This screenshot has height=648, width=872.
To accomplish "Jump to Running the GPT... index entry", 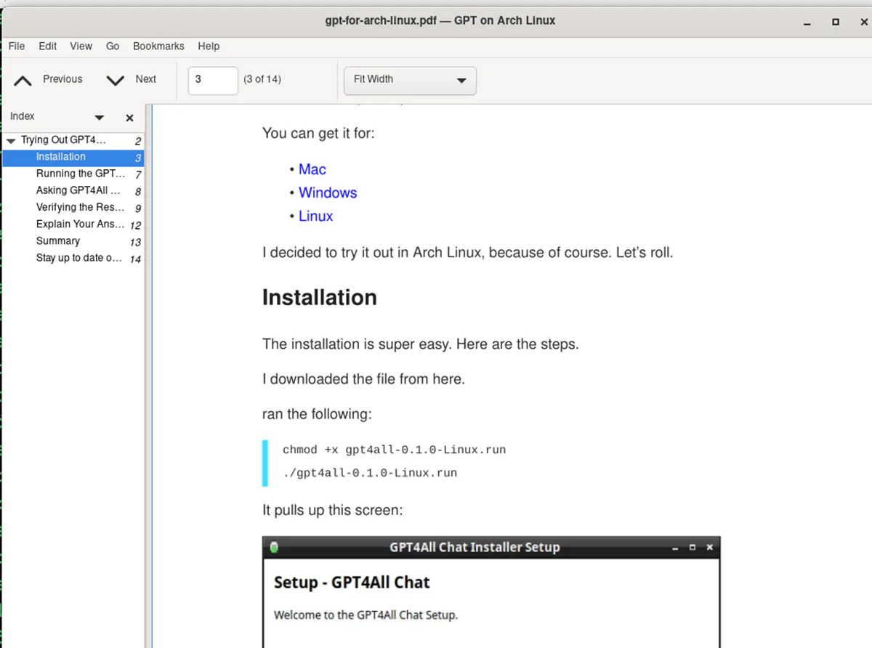I will click(x=81, y=174).
